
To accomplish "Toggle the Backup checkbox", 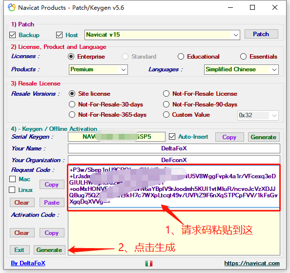I will pos(12,35).
